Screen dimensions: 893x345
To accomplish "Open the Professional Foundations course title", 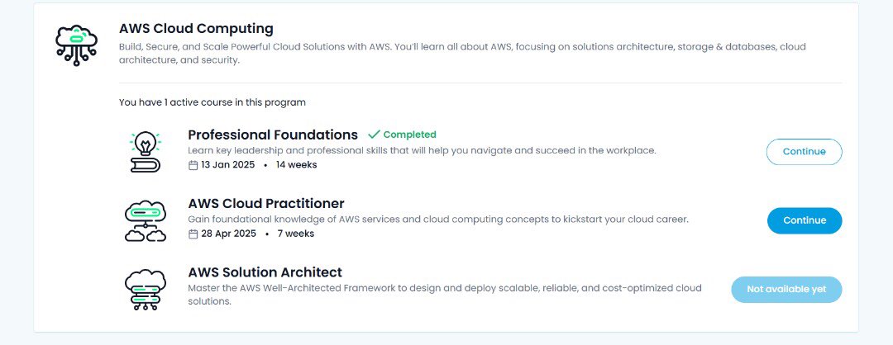I will 273,135.
